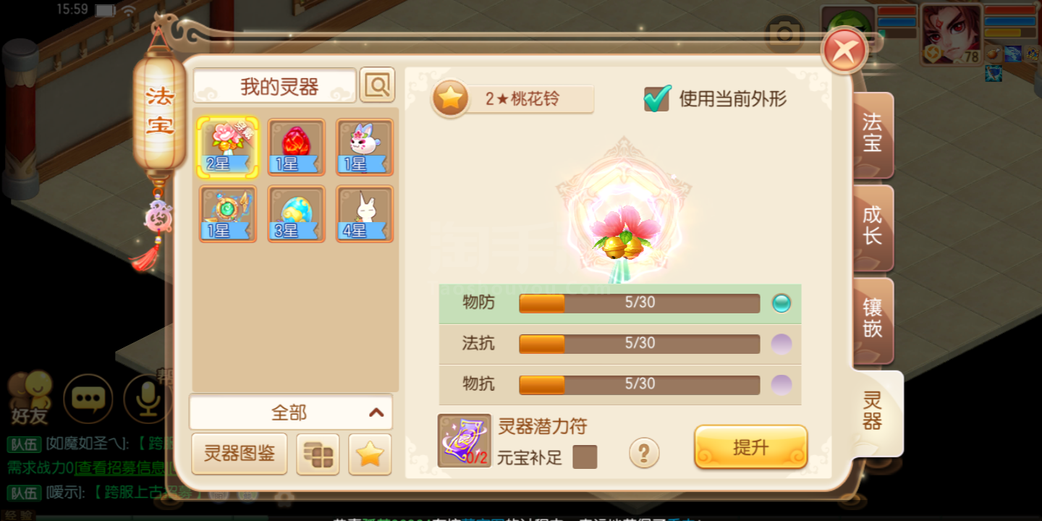Select the 3-star blue egg spirit item

(296, 213)
